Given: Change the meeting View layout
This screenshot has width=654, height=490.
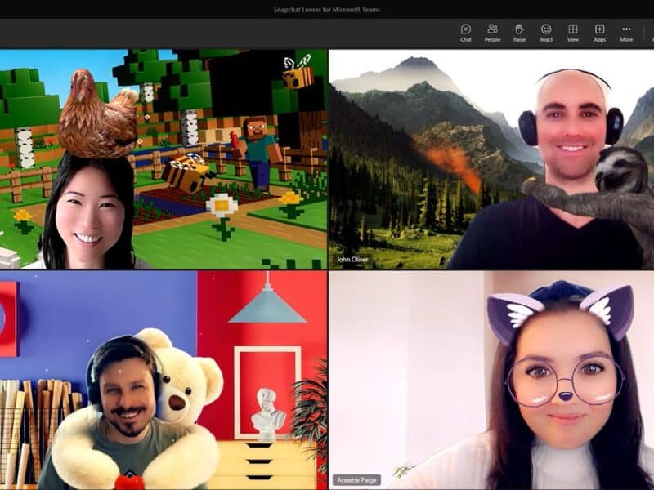Looking at the screenshot, I should tap(573, 33).
